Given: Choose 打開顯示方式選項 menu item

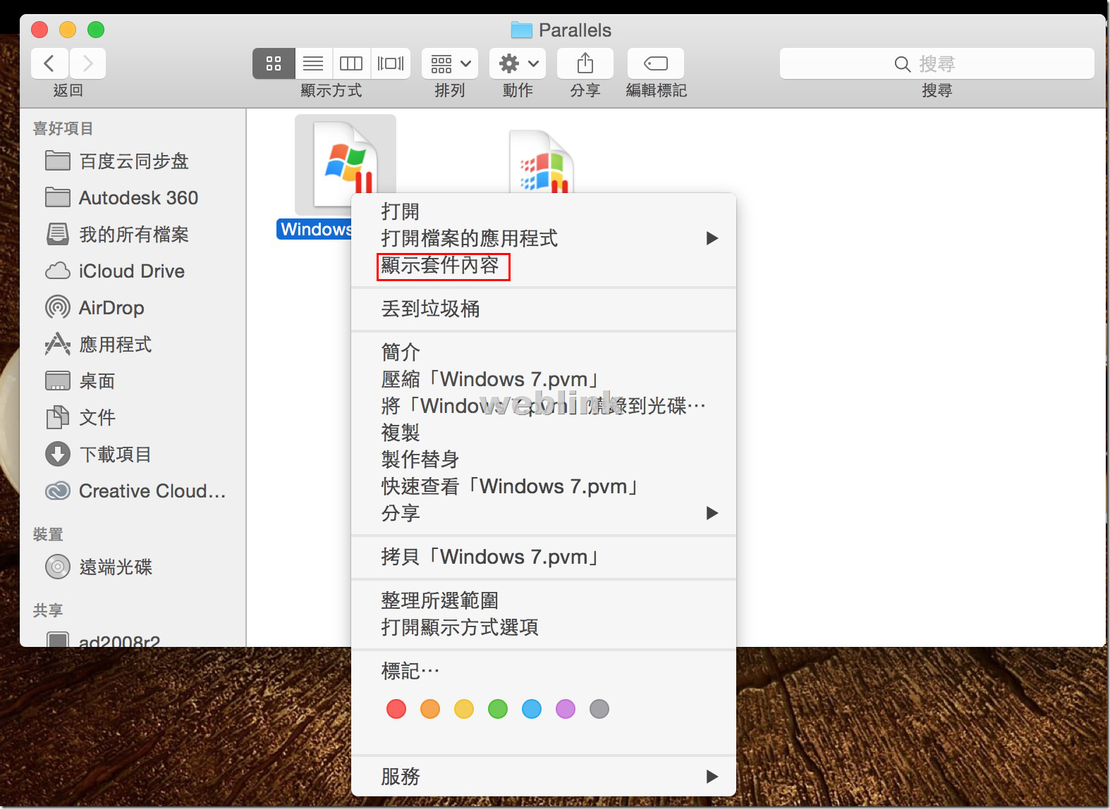Looking at the screenshot, I should coord(544,627).
